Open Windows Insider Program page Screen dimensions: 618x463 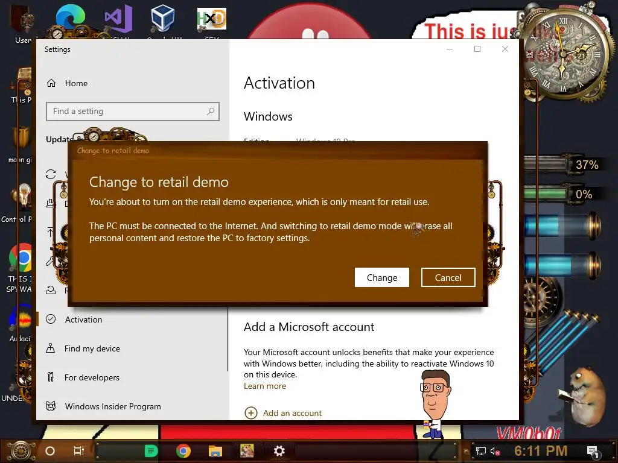coord(113,406)
